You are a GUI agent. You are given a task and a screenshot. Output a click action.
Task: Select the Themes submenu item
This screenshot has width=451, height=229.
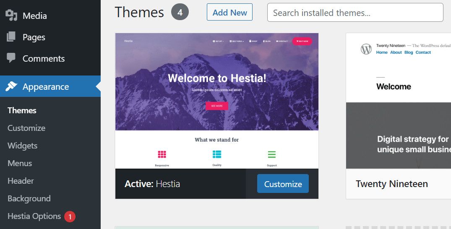(22, 110)
